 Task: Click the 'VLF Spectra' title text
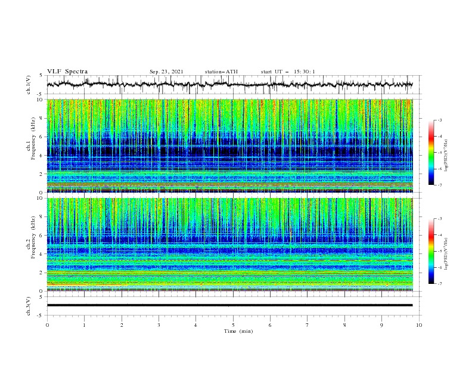coord(67,72)
